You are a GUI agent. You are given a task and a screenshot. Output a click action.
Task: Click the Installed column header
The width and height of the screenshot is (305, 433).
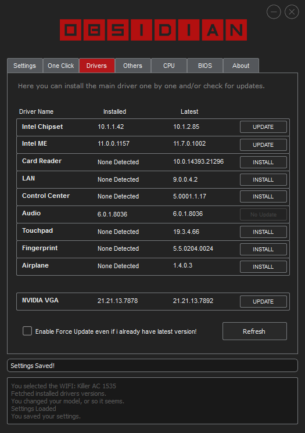tap(114, 111)
